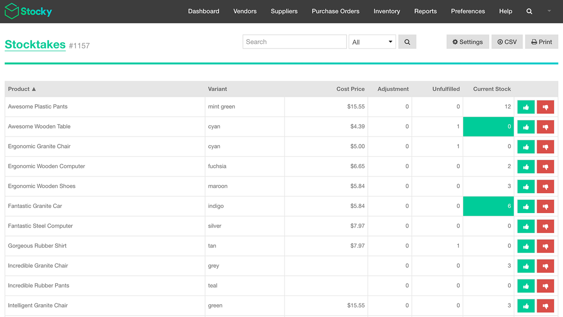Approve the stock count for Ergonomic Wooden Computer
This screenshot has width=563, height=317.
[x=526, y=166]
